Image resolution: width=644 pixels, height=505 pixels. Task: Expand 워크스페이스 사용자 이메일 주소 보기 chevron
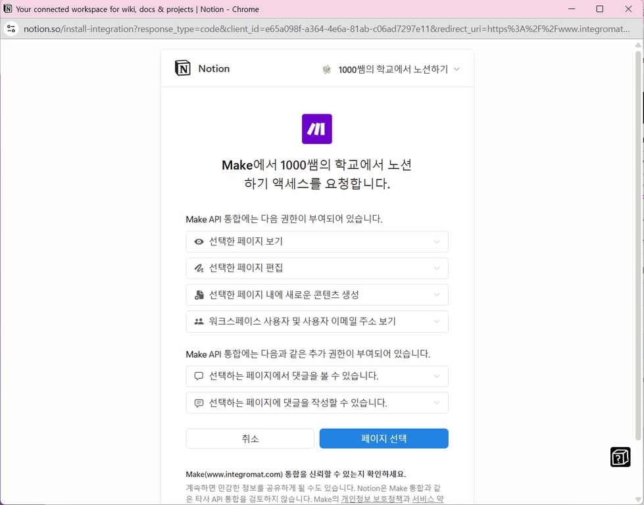point(437,322)
